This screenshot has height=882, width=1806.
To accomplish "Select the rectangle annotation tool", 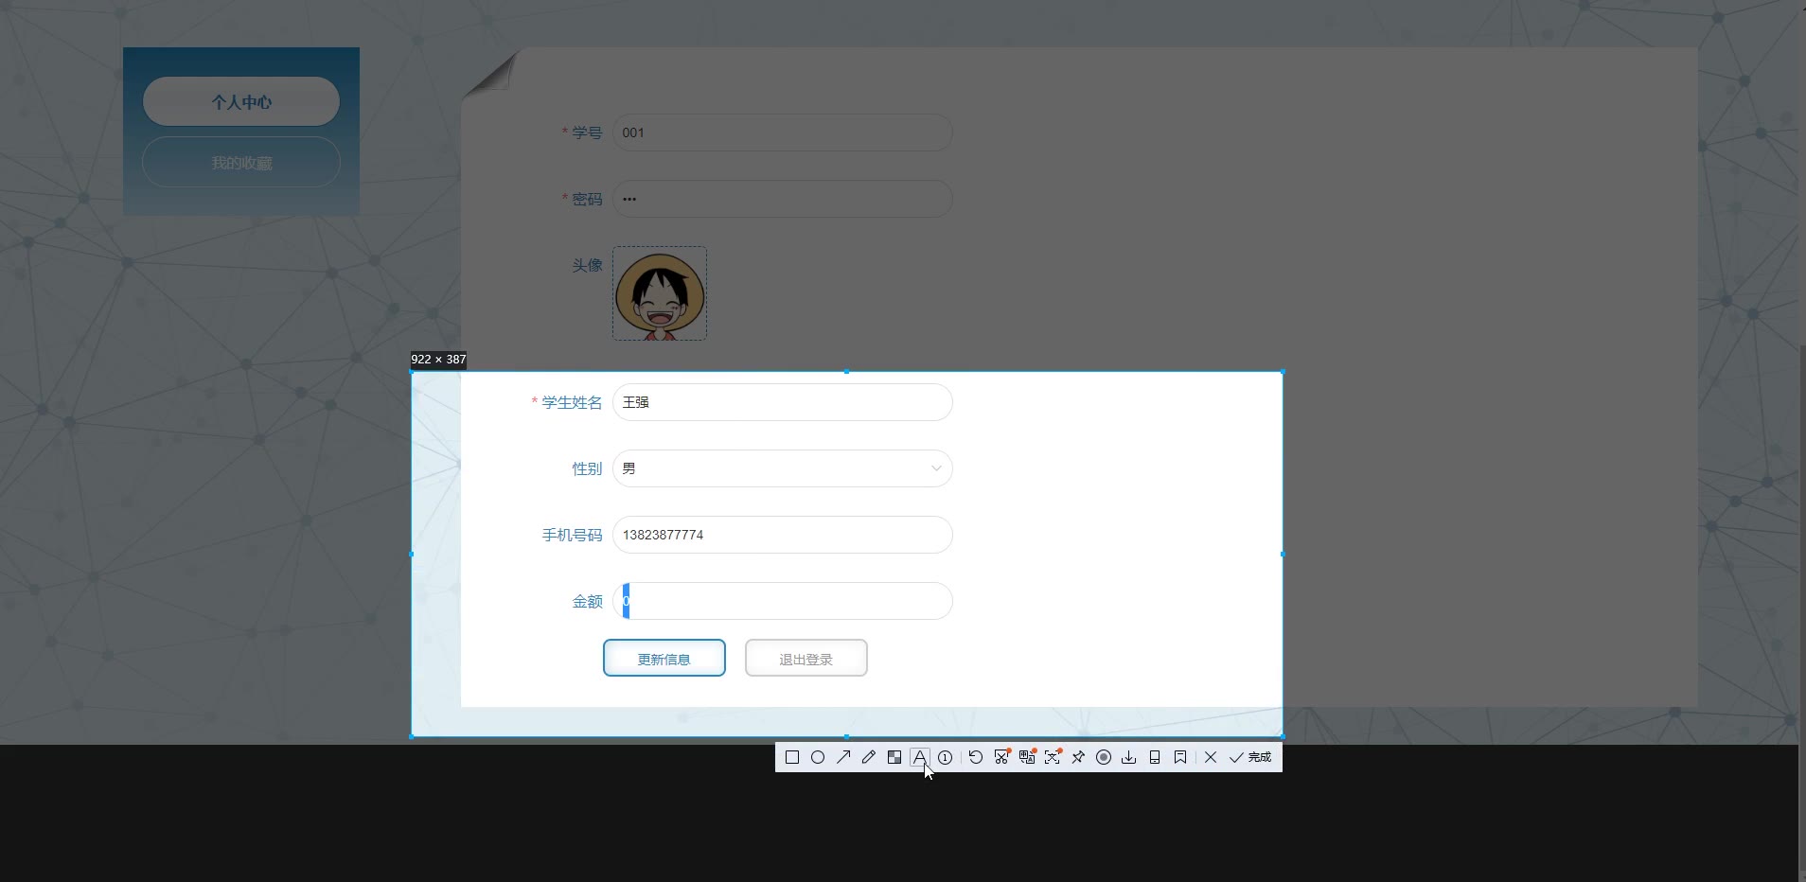I will (x=792, y=757).
